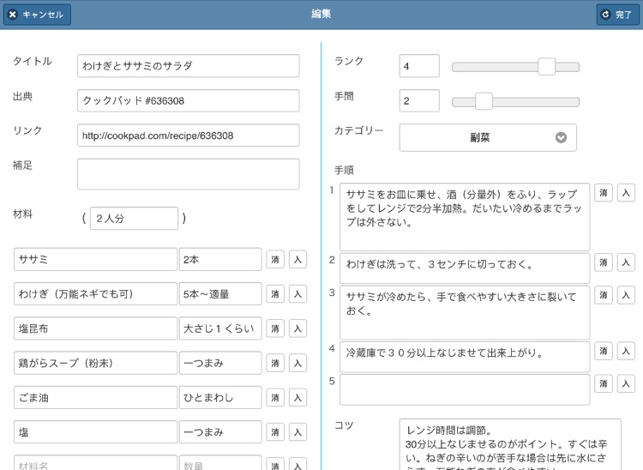The height and width of the screenshot is (470, 643).
Task: Delete step 4 with its 消 button
Action: 604,351
